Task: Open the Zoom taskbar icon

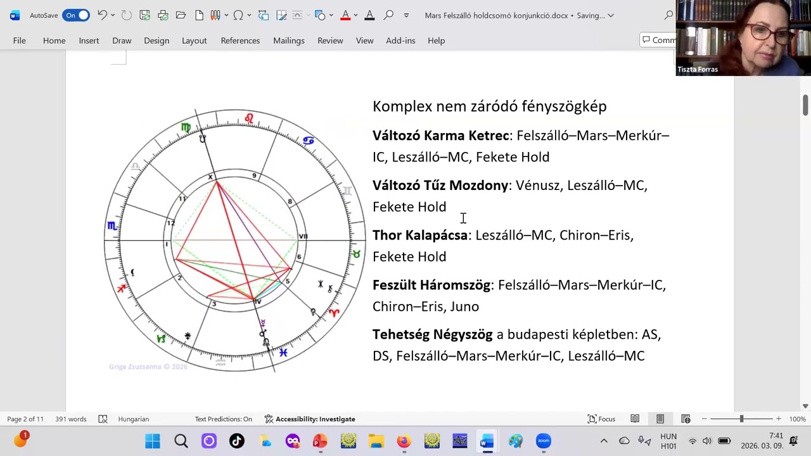Action: click(x=544, y=441)
